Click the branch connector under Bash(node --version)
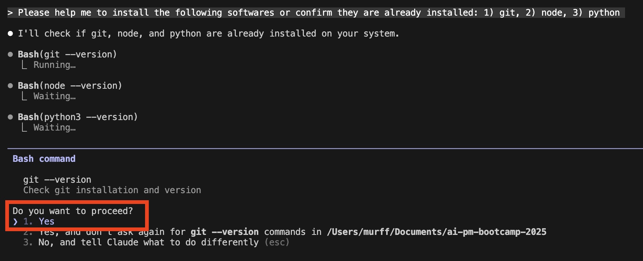Screen dimensions: 643x261 pos(24,97)
